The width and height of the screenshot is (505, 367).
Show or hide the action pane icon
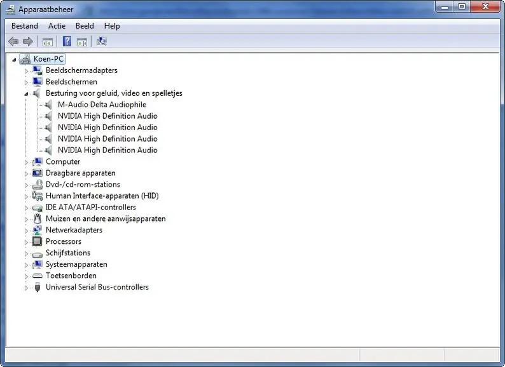click(82, 42)
